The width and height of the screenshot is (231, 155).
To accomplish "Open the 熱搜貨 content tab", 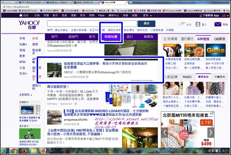I will click(x=148, y=37).
